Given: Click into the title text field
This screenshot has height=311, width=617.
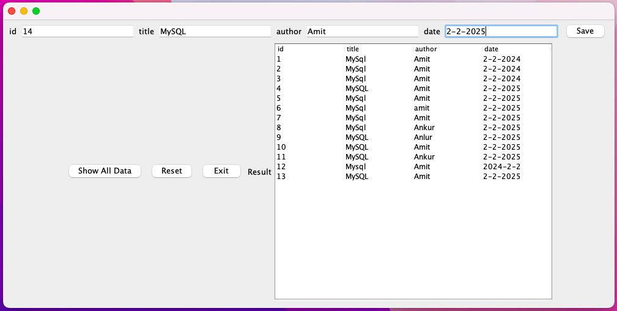Looking at the screenshot, I should [215, 31].
